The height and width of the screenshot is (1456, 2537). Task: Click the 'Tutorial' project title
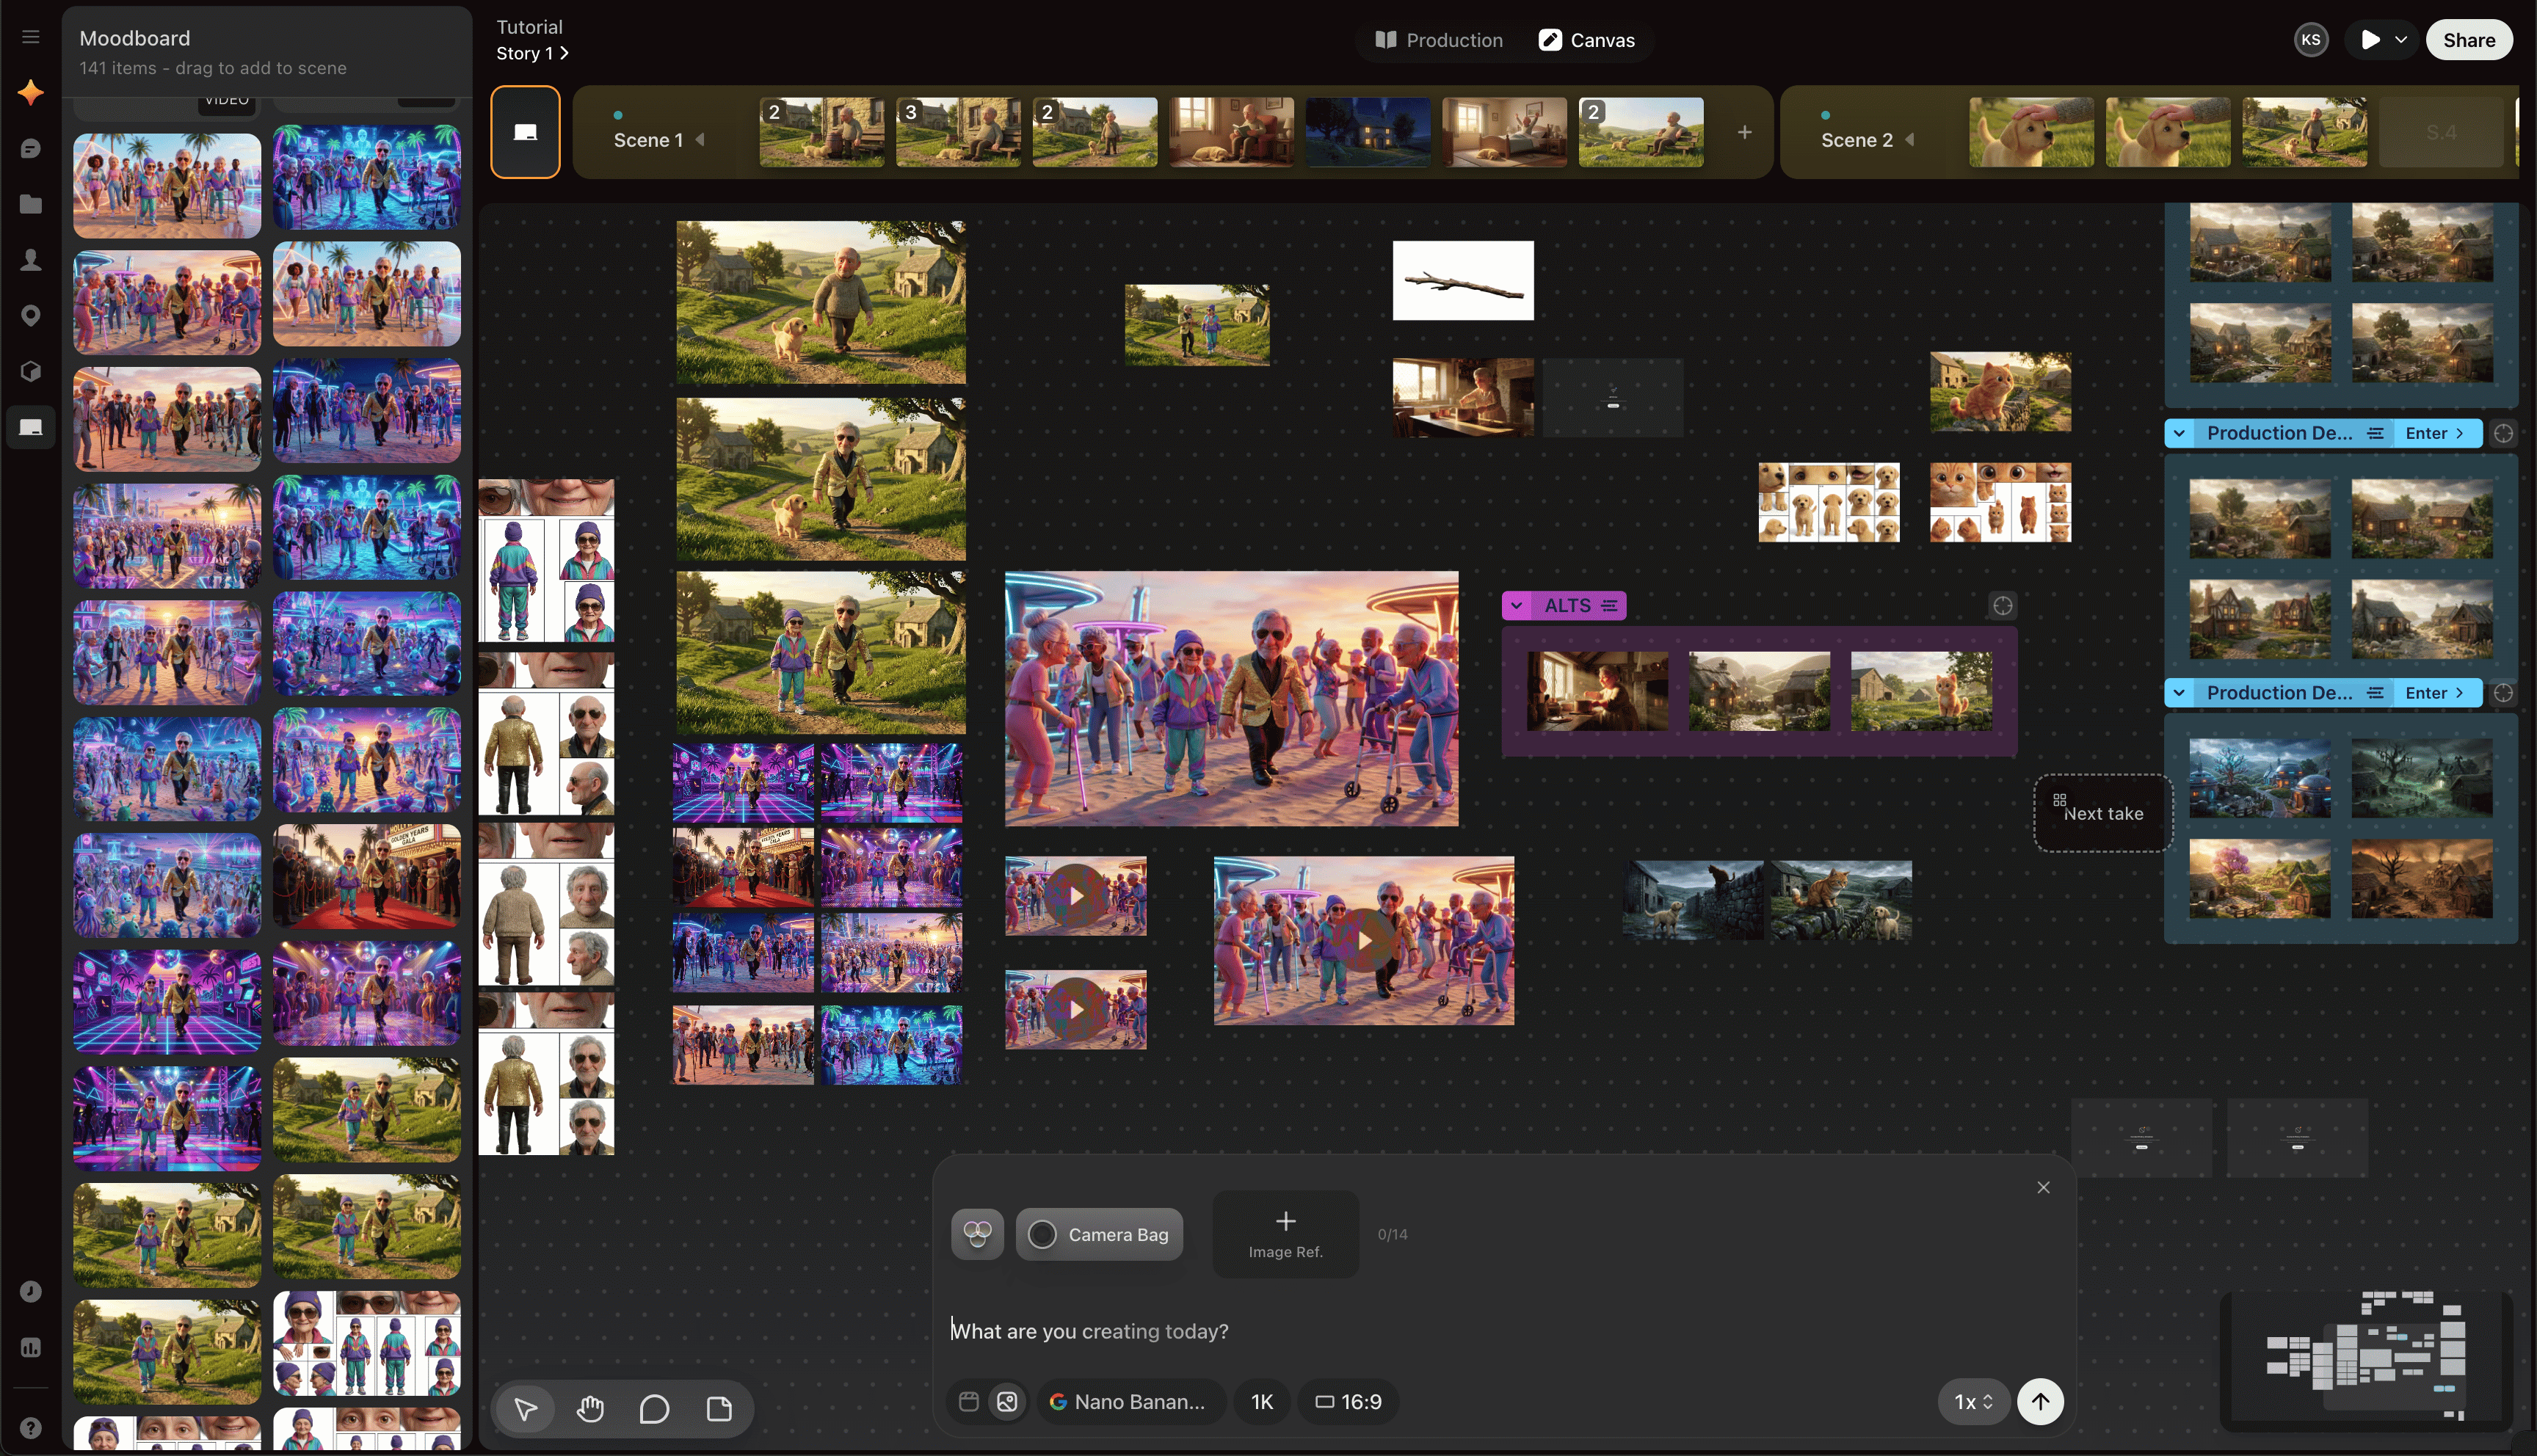click(529, 27)
